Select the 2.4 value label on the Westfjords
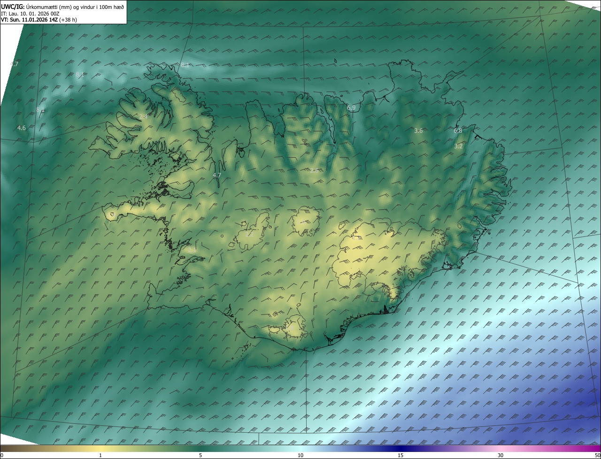Screen dimensions: 601x459 [x=143, y=116]
